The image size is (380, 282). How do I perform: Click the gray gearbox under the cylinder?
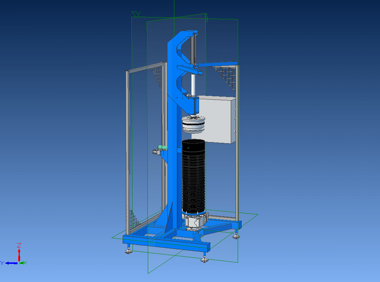[195, 221]
